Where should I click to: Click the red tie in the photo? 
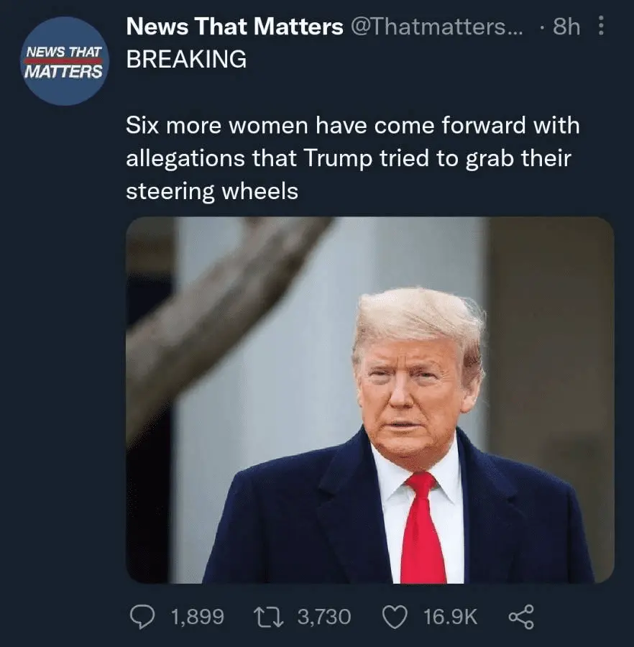(x=423, y=532)
